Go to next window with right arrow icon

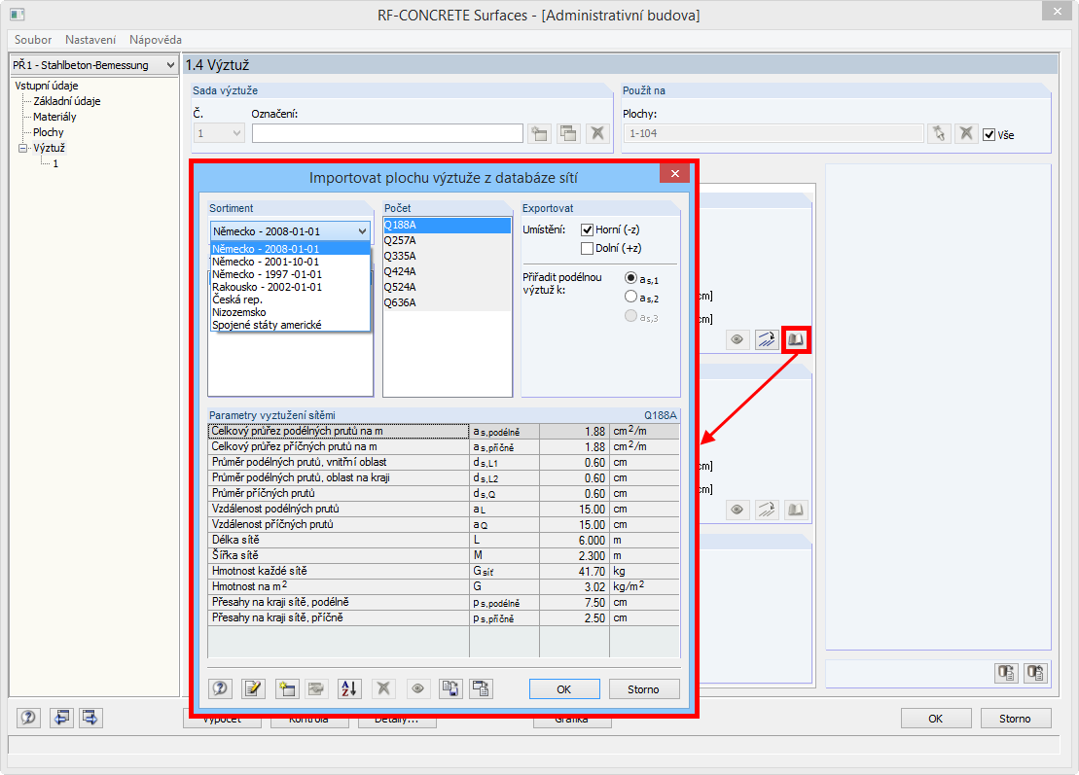pos(90,718)
